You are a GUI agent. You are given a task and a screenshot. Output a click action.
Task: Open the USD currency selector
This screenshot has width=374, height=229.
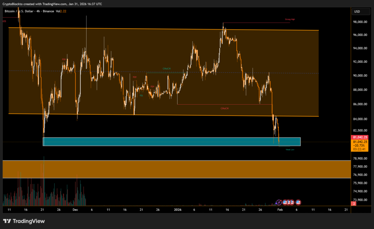[357, 12]
